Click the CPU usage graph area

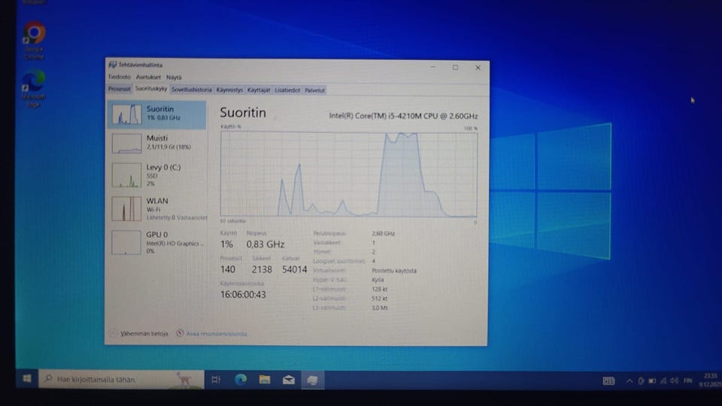pos(348,174)
